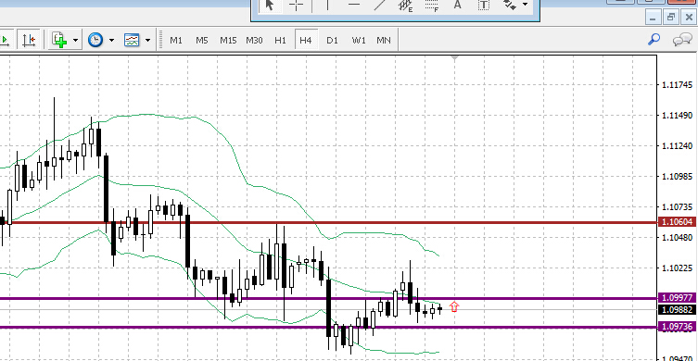The image size is (698, 361).
Task: Click the 1.10480 price scale value
Action: click(678, 237)
